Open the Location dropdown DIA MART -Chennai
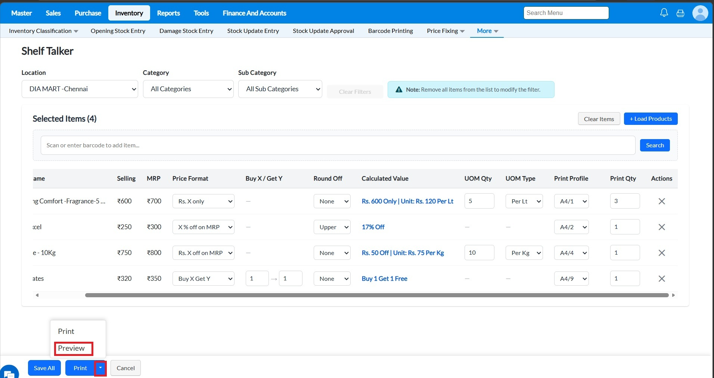 point(80,89)
